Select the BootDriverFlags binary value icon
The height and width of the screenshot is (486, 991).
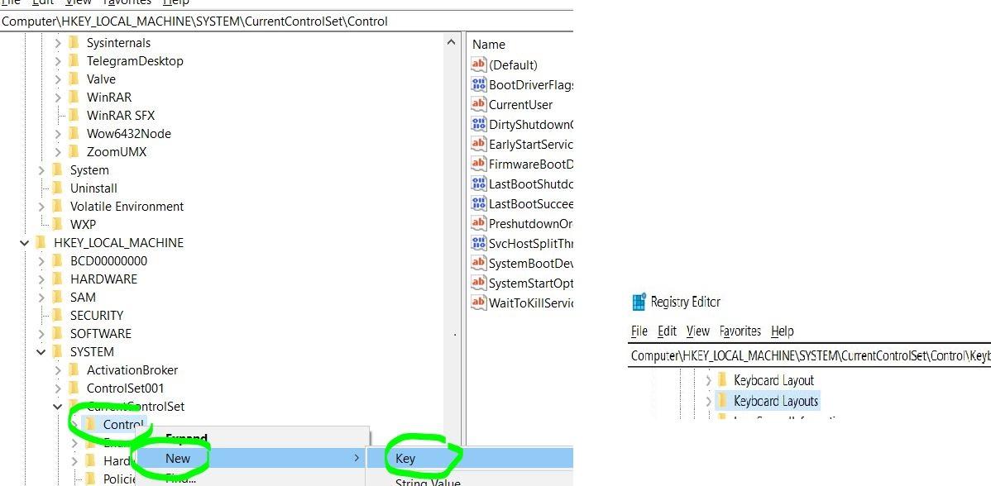(478, 84)
